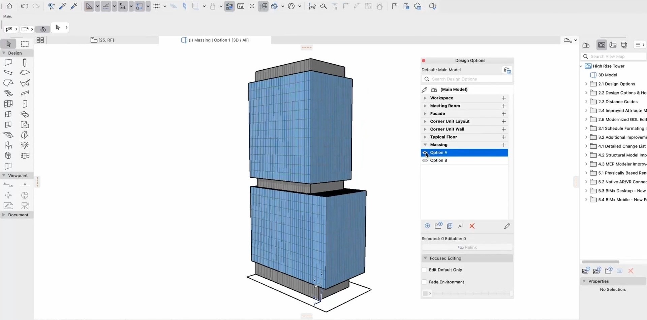The image size is (647, 320).
Task: Expand the Document toolbox group
Action: point(4,215)
